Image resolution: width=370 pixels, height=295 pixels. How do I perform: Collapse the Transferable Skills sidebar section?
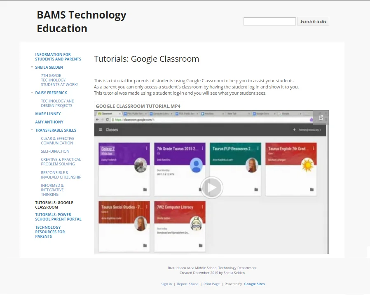32,130
